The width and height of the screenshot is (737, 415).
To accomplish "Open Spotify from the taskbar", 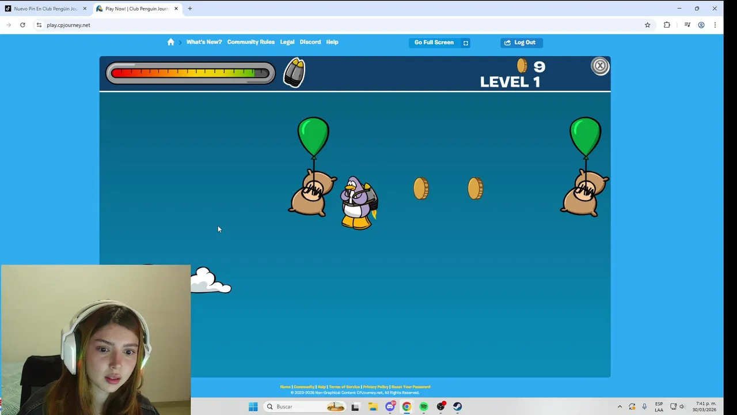I will 424,407.
